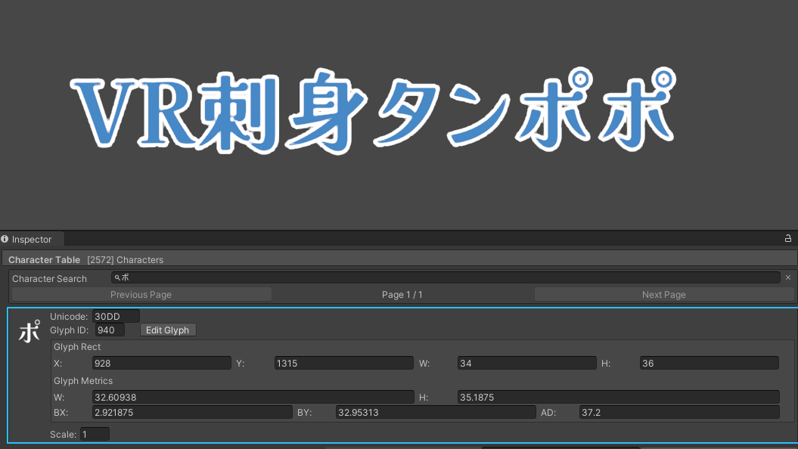Click the Unicode field showing 30DD

116,317
